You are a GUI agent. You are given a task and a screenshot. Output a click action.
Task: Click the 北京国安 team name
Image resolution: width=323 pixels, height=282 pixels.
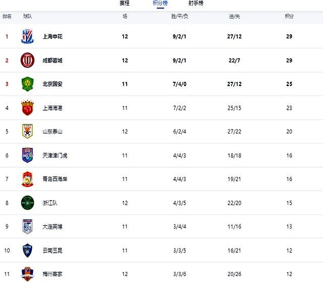(x=52, y=84)
